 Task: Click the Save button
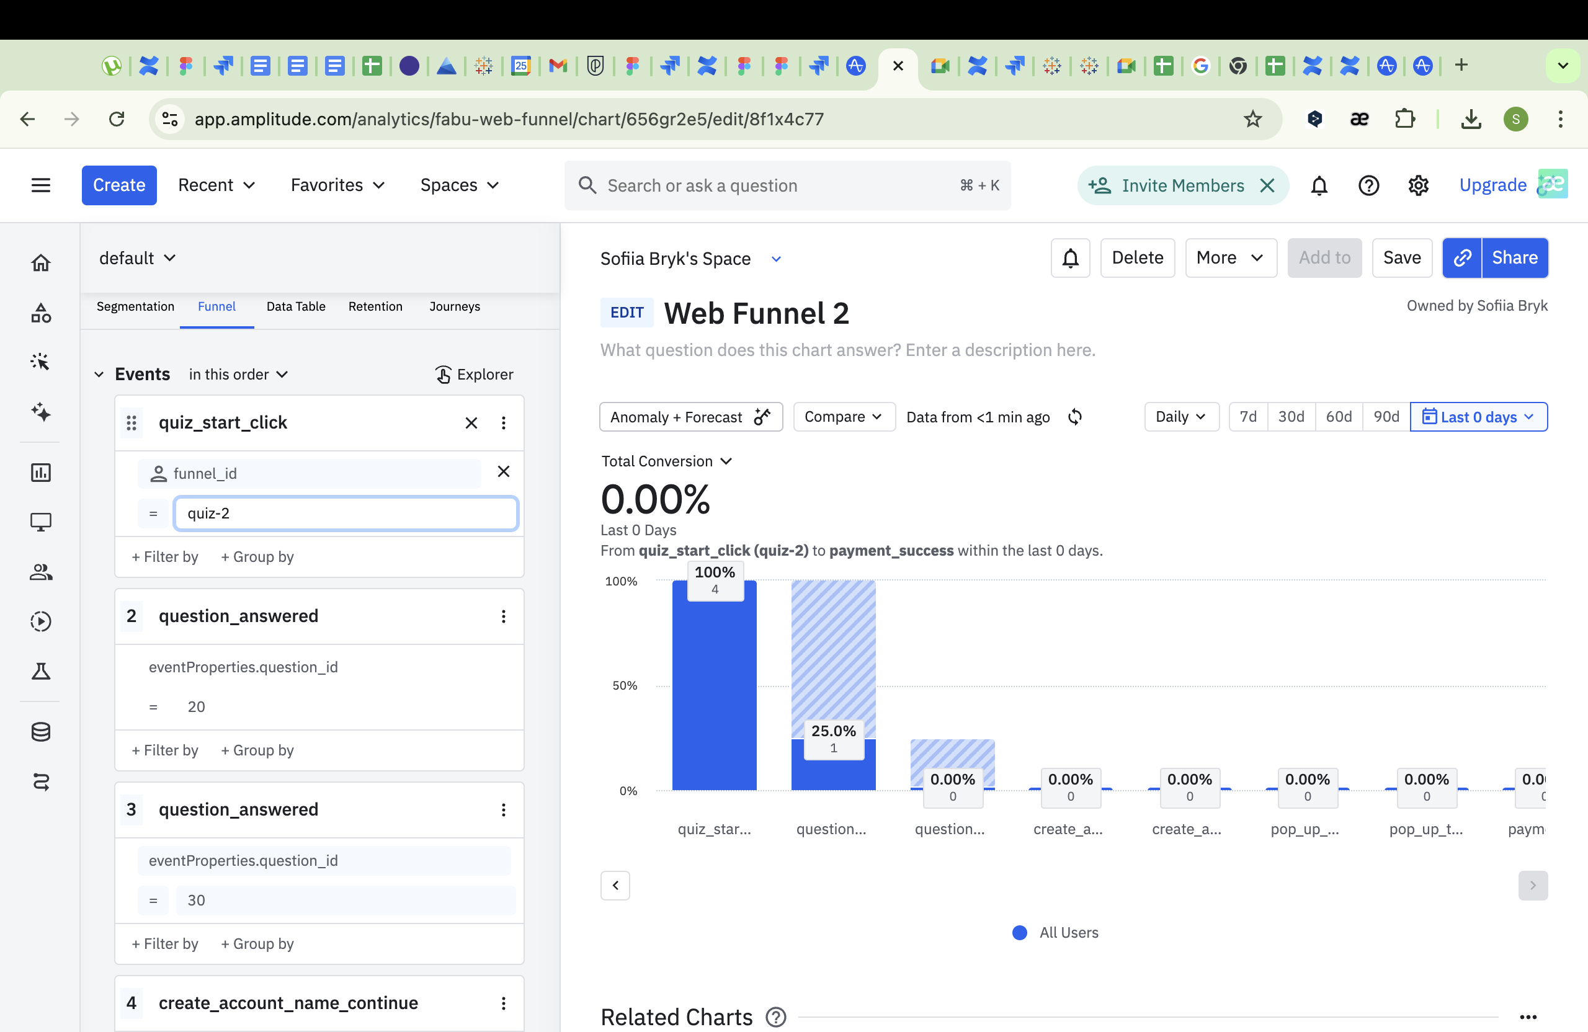pyautogui.click(x=1401, y=257)
